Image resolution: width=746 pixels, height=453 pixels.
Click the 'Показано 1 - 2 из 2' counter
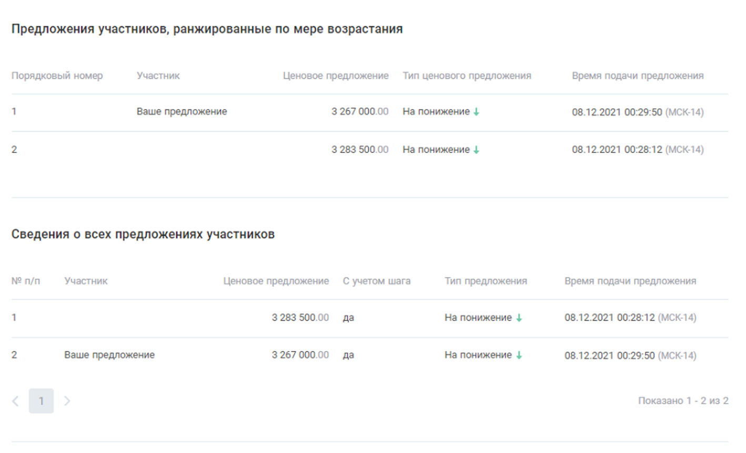pyautogui.click(x=683, y=401)
